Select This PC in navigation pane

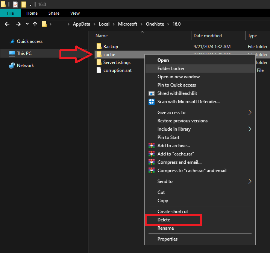24,53
